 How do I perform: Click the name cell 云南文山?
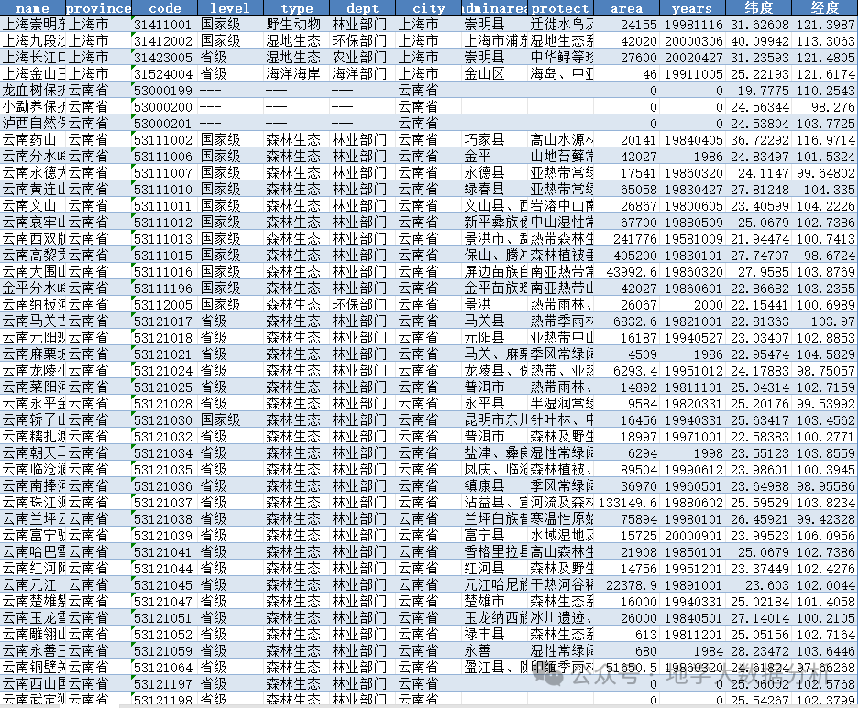click(33, 205)
